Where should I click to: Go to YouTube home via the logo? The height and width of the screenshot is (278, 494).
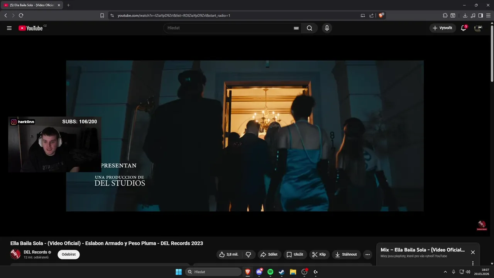coord(30,28)
